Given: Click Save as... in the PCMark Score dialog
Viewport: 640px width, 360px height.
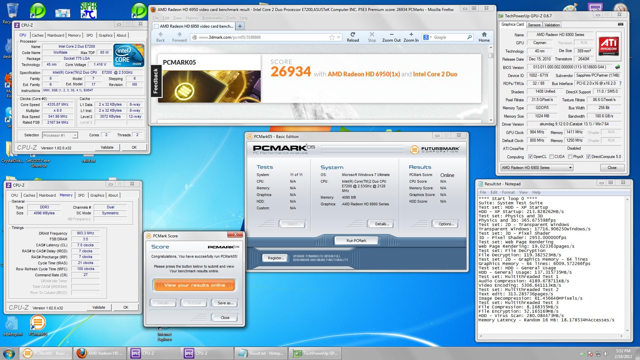Looking at the screenshot, I should click(225, 303).
